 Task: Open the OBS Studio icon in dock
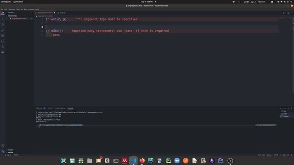(230, 161)
